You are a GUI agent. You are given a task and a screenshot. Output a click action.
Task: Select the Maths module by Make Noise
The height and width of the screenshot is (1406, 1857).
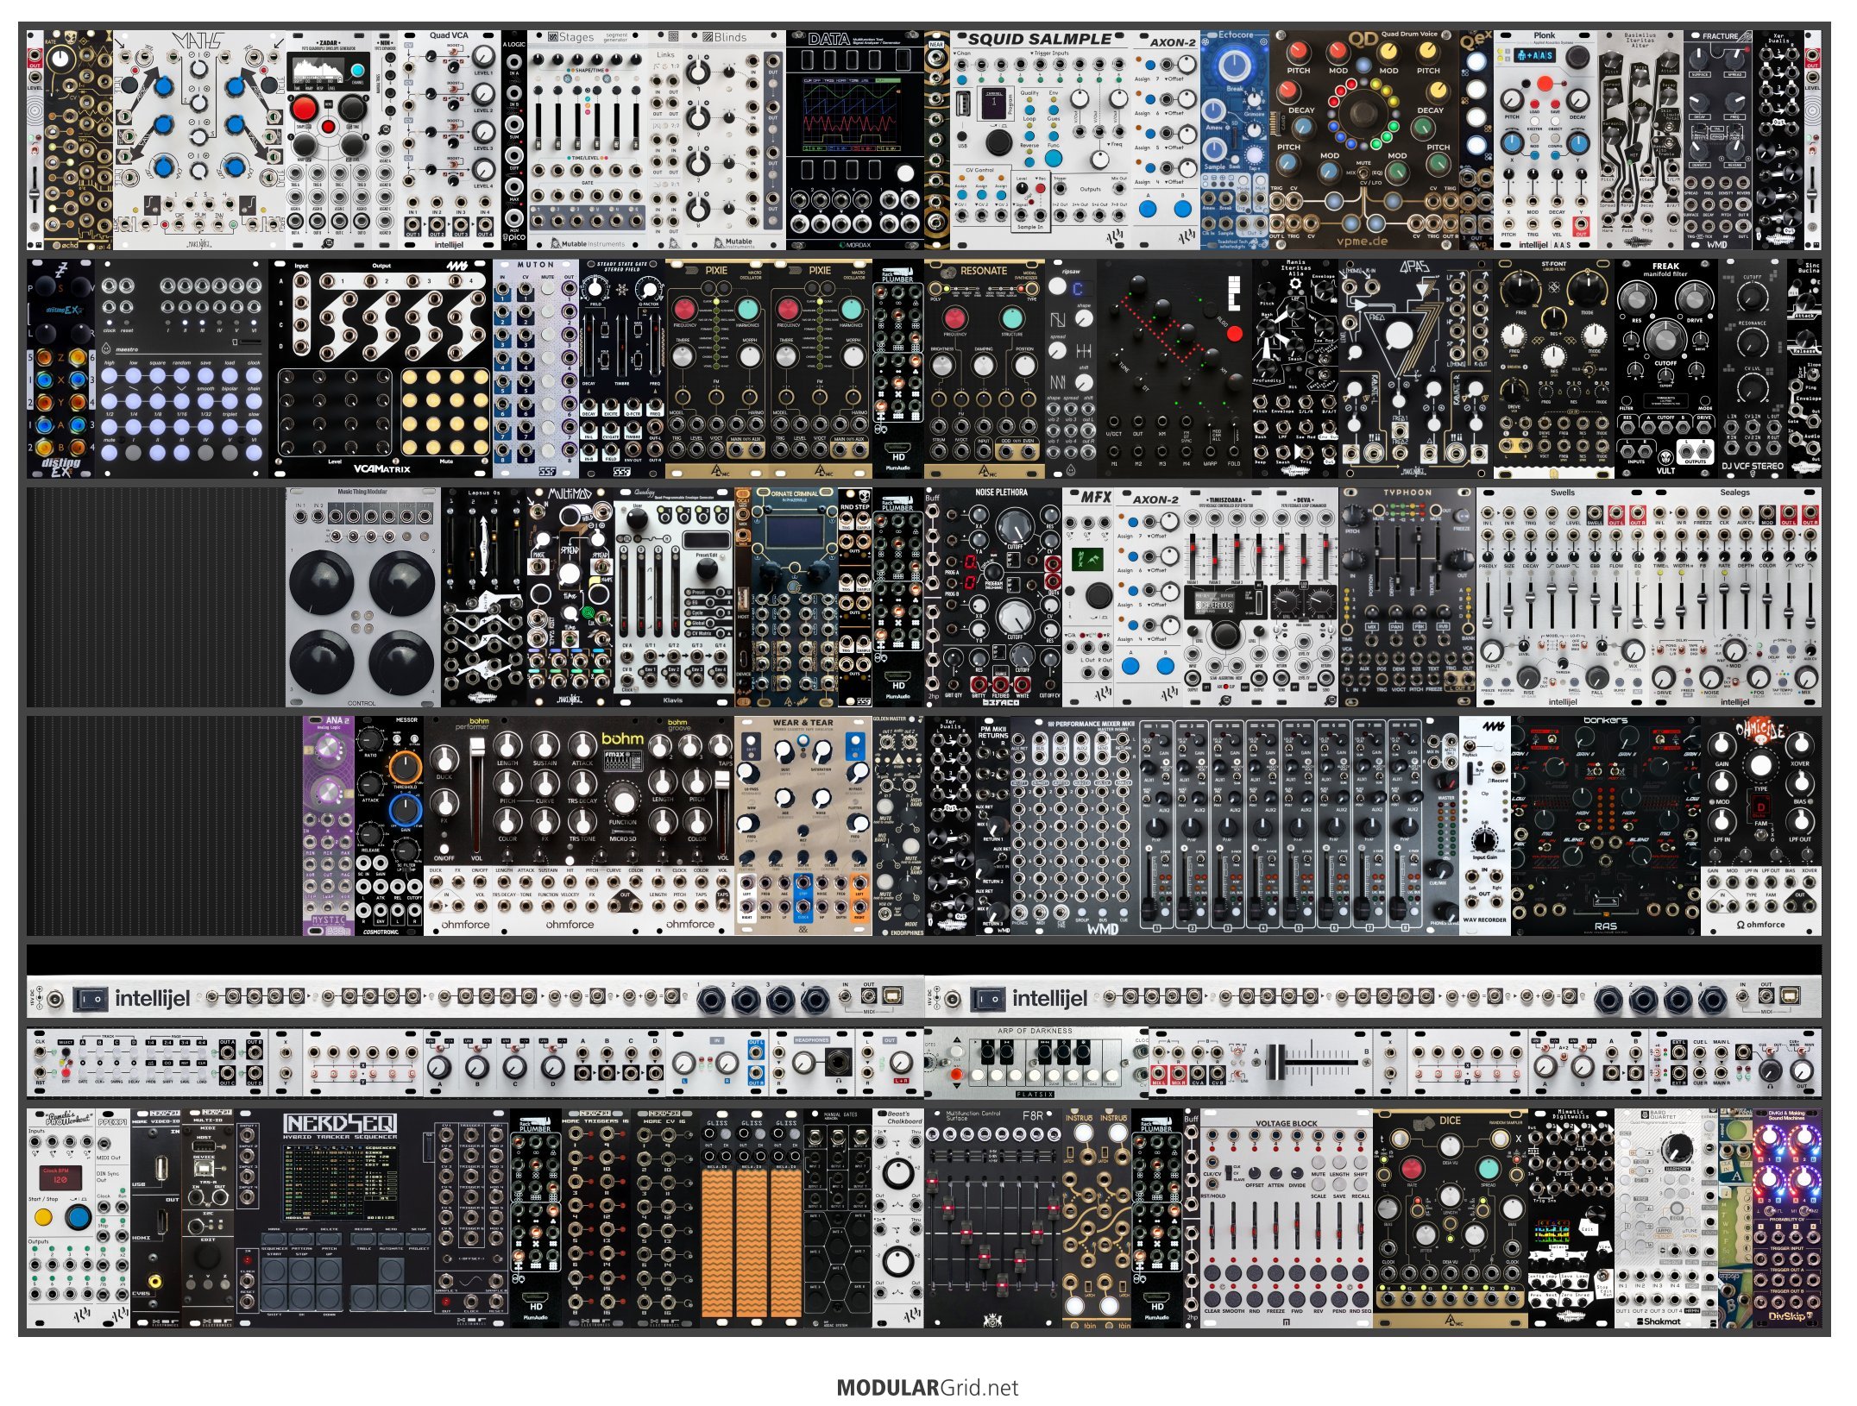(x=199, y=141)
